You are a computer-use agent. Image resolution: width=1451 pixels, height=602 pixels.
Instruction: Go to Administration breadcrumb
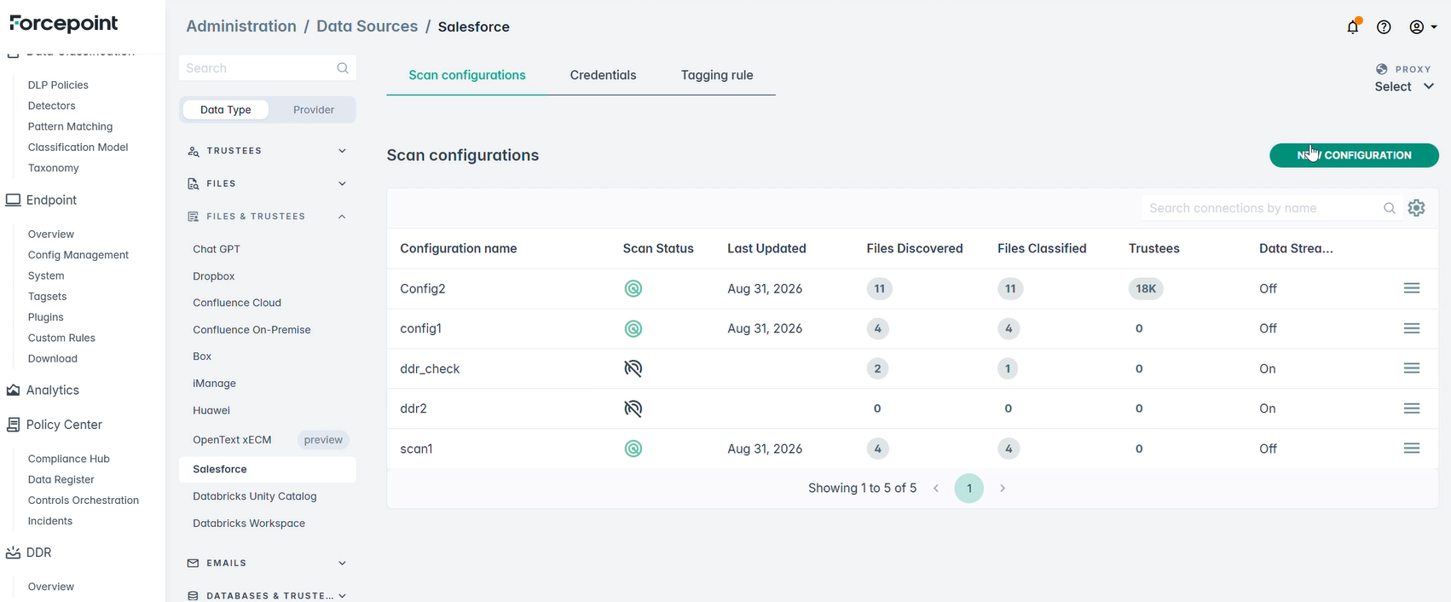tap(241, 26)
